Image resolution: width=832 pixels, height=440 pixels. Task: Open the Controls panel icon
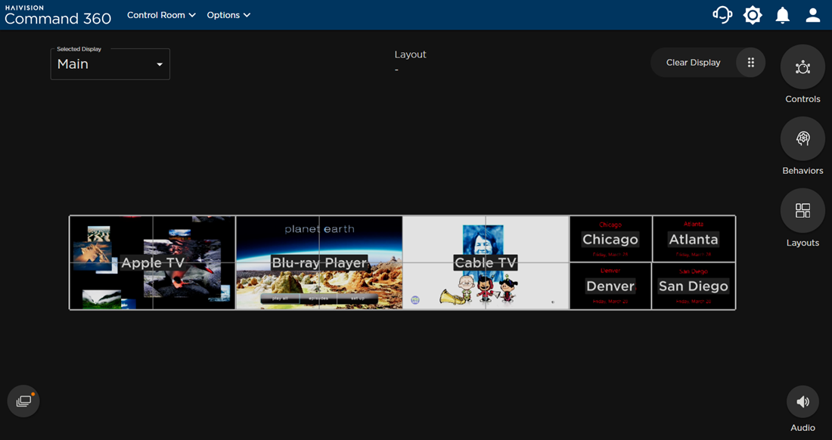point(803,67)
